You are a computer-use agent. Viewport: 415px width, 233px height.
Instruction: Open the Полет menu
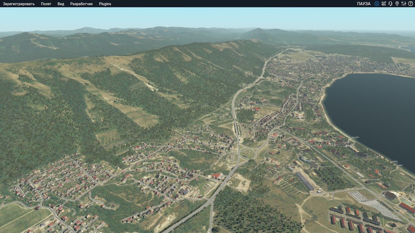pos(46,4)
